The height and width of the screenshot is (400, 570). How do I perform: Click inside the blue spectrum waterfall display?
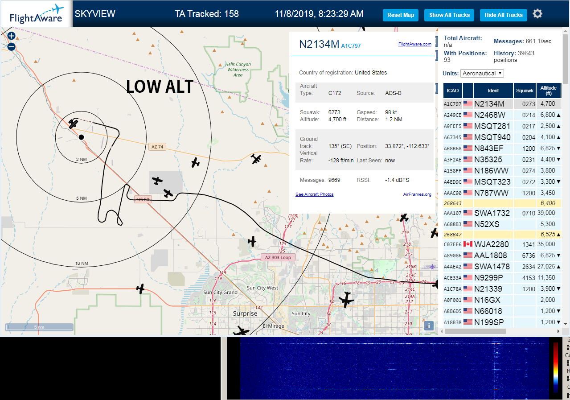click(394, 368)
